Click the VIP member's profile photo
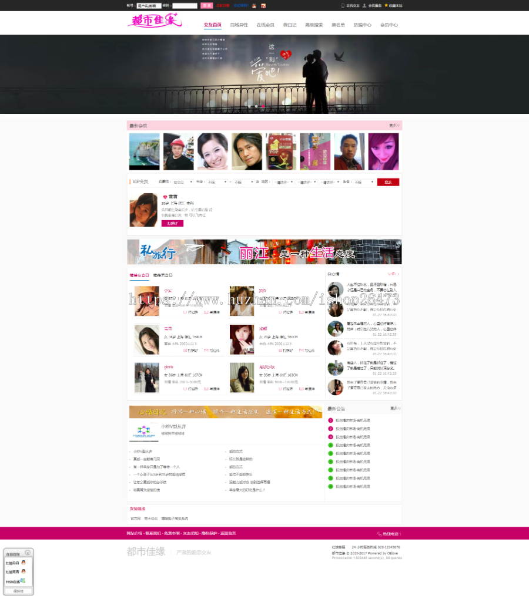Image resolution: width=529 pixels, height=596 pixels. 143,210
